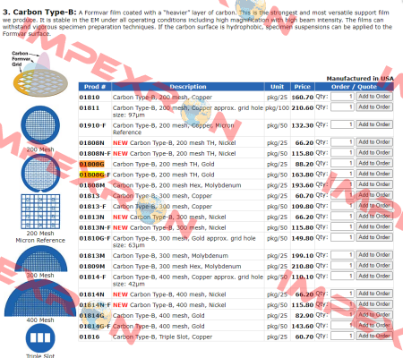Add 01808G gold grid to order
Viewport: 403px width, 358px height.
(x=374, y=163)
